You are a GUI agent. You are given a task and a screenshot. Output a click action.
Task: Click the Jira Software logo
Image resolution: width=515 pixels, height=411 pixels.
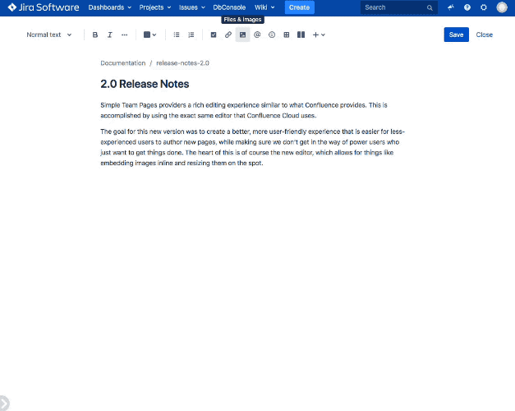point(44,7)
